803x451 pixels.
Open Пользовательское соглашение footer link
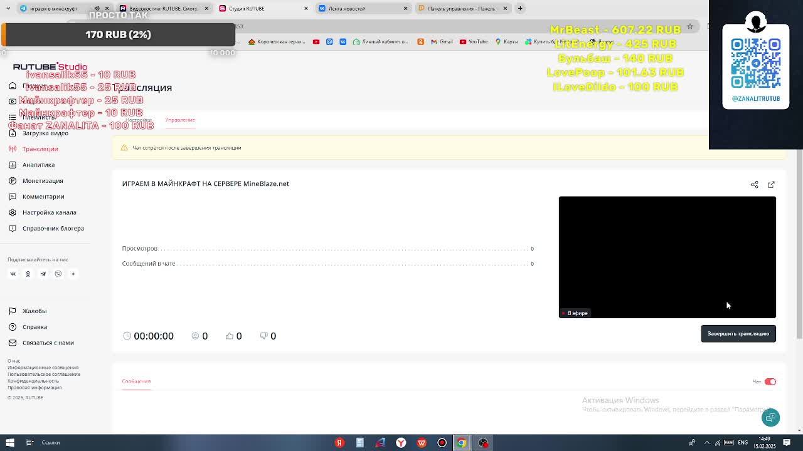click(44, 374)
